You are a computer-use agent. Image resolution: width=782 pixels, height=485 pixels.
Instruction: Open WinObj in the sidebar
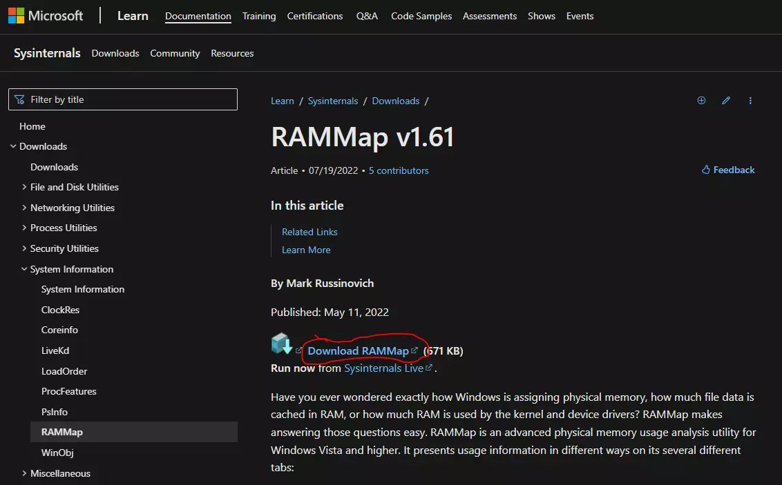coord(57,453)
